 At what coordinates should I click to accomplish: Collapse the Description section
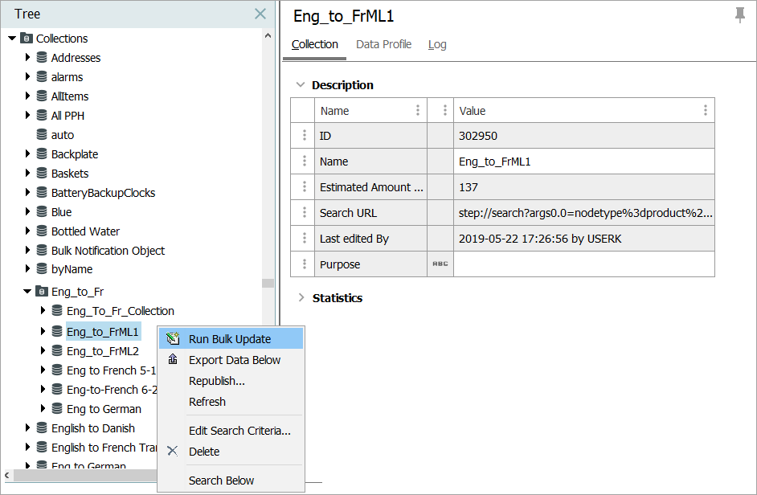(x=301, y=85)
